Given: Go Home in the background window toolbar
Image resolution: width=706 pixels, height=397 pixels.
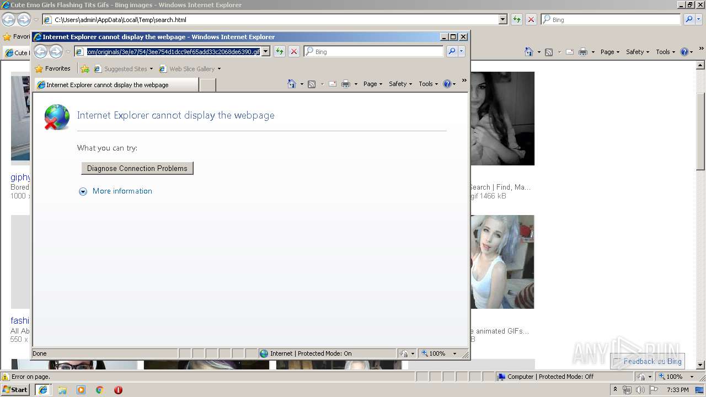Looking at the screenshot, I should [529, 52].
